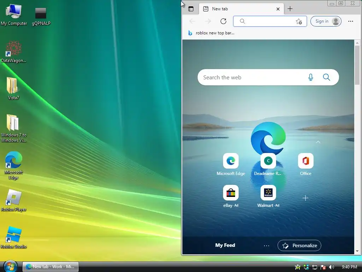Launch Roblox Player desktop shortcut
Screen dimensions: 362x272
click(14, 200)
